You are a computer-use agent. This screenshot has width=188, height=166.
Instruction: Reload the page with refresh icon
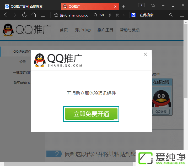tap(24, 15)
